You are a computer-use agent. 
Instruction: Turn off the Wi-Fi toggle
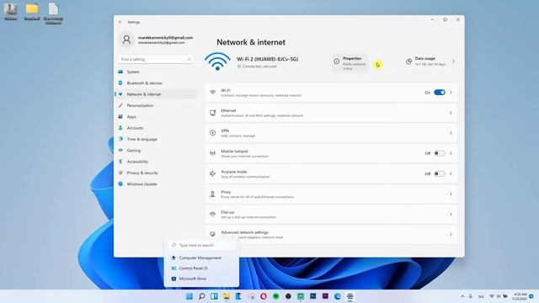click(x=440, y=93)
